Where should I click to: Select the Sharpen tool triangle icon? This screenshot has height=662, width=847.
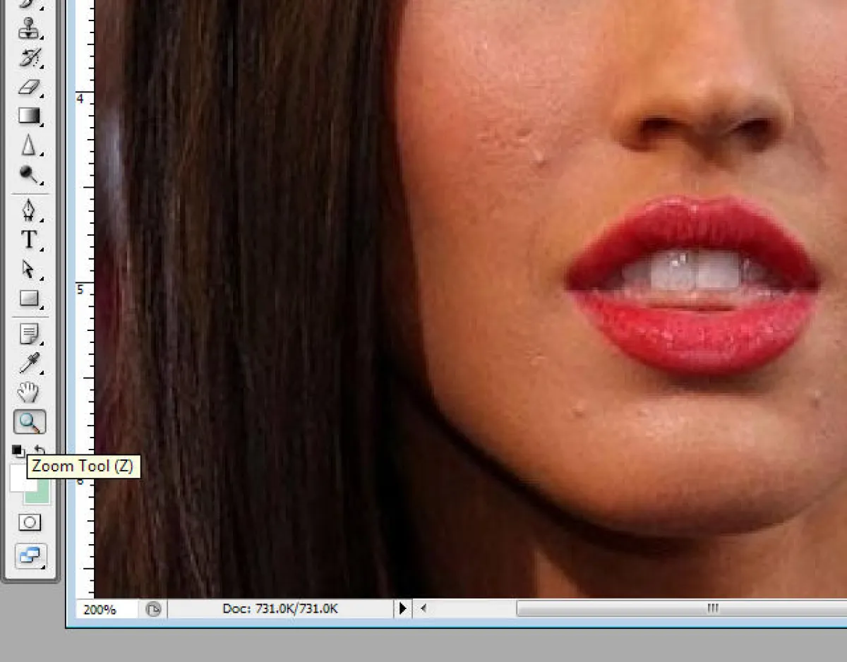[x=28, y=146]
